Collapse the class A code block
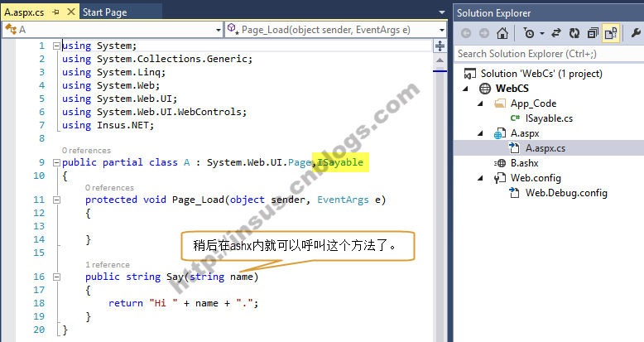 pos(55,162)
